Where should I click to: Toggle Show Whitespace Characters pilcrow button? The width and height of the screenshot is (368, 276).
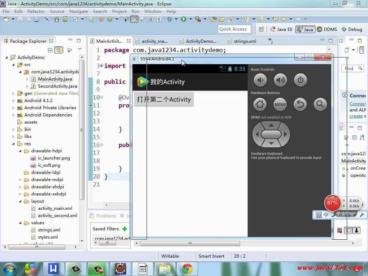point(159,19)
